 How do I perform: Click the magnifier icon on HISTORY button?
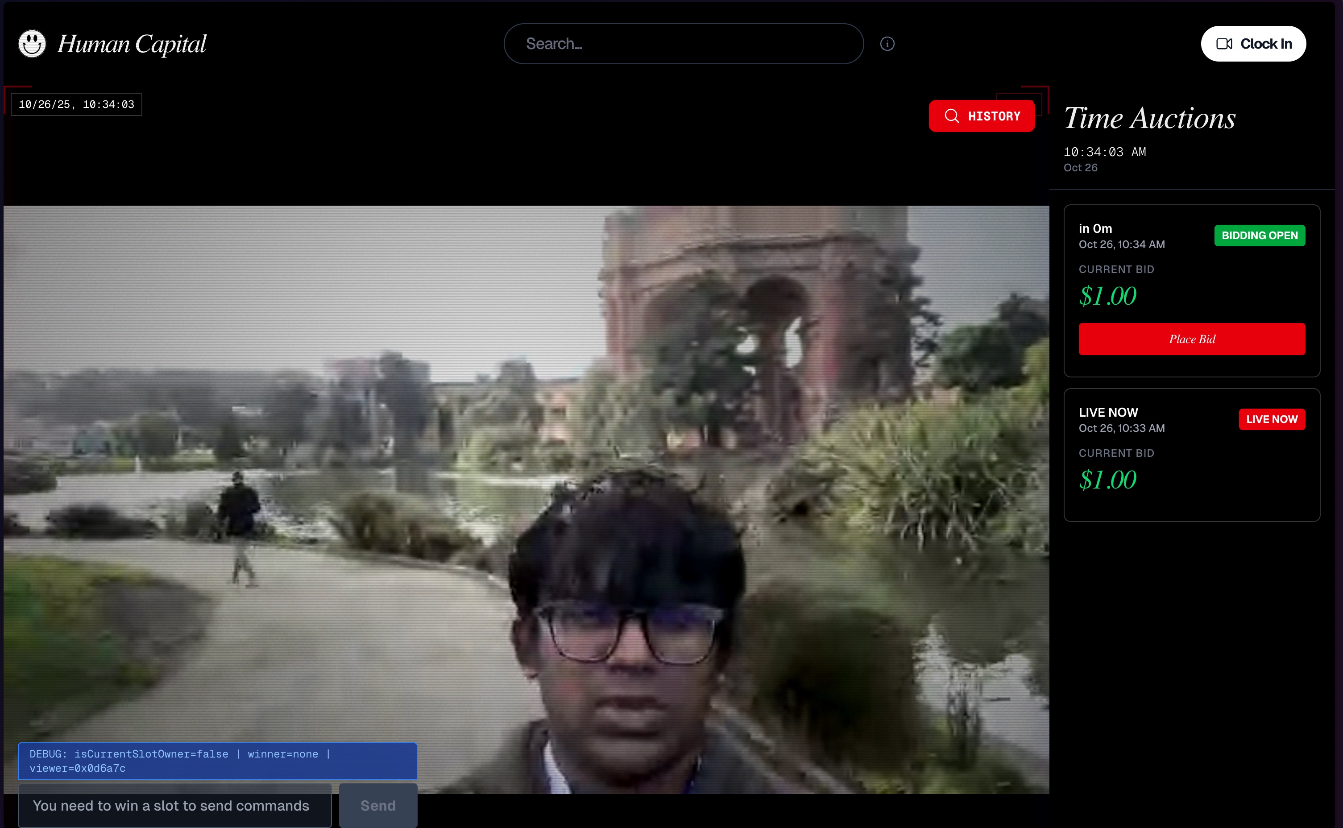coord(951,116)
